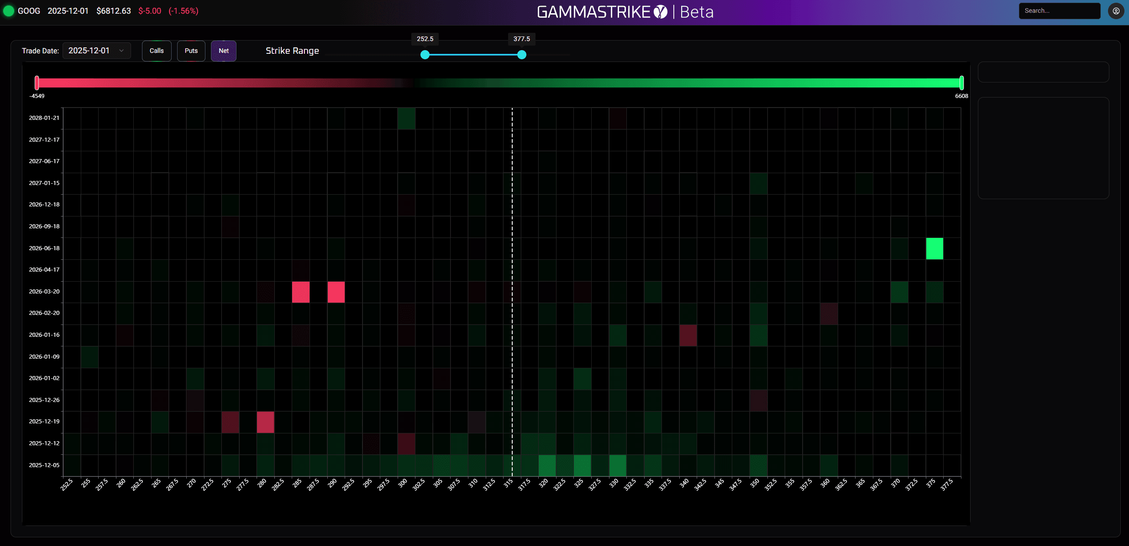Click the green GOOG status indicator dot
1129x546 pixels.
[x=9, y=11]
